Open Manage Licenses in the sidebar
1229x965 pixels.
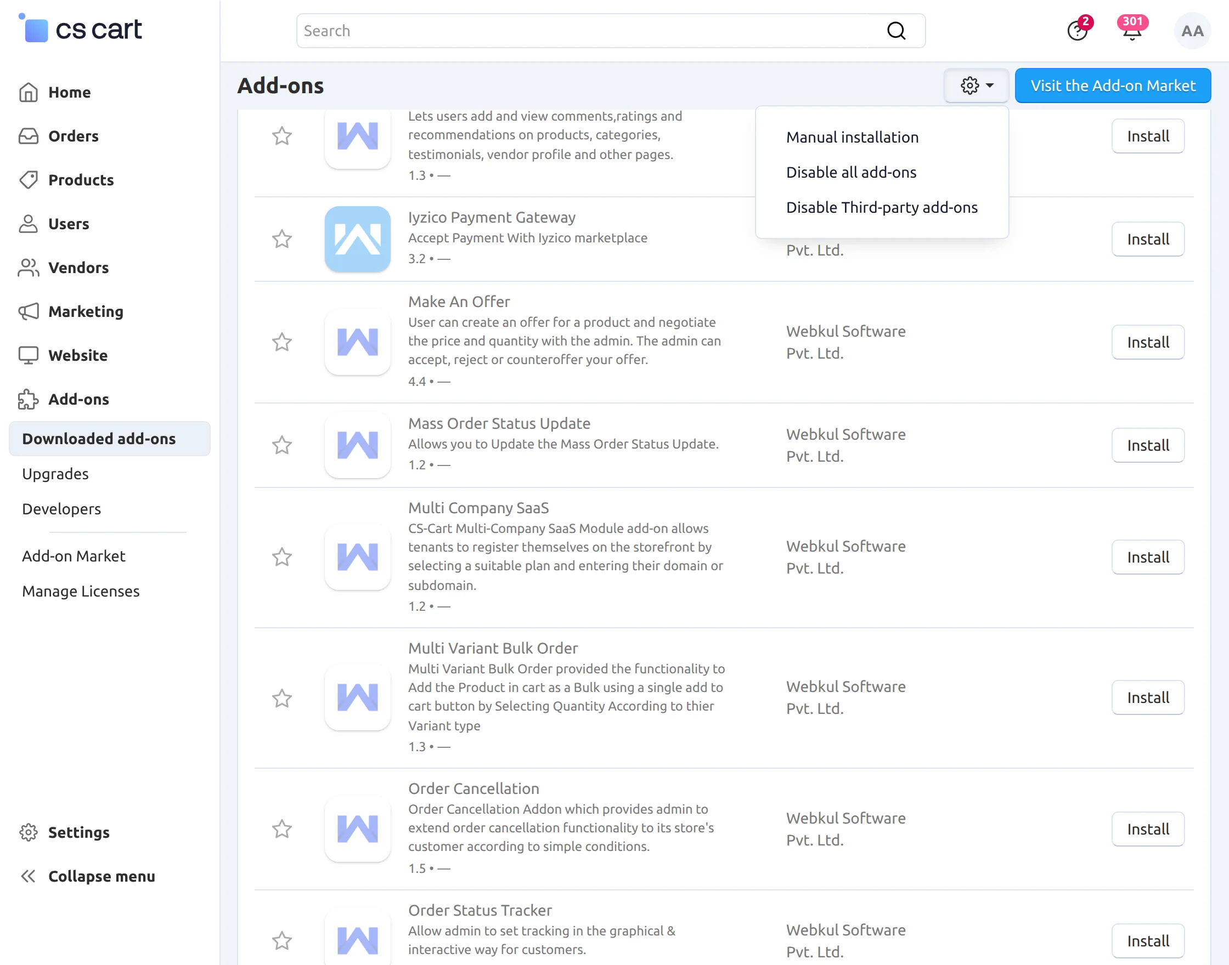click(81, 591)
